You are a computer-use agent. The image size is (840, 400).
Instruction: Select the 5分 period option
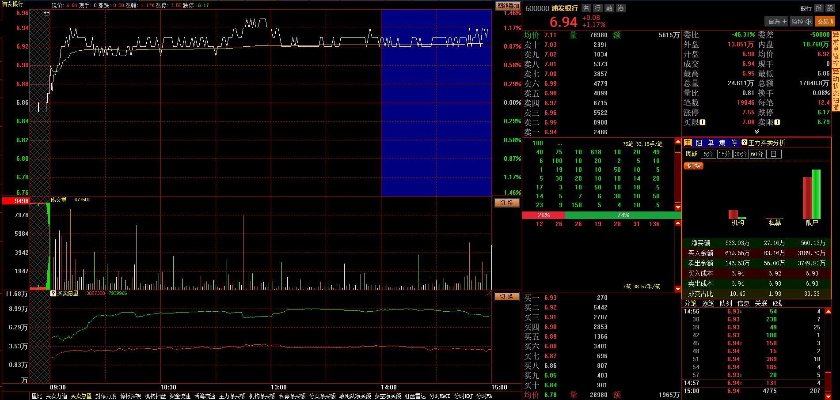[708, 154]
